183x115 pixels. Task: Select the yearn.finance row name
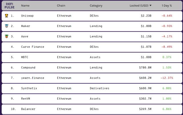point(33,78)
